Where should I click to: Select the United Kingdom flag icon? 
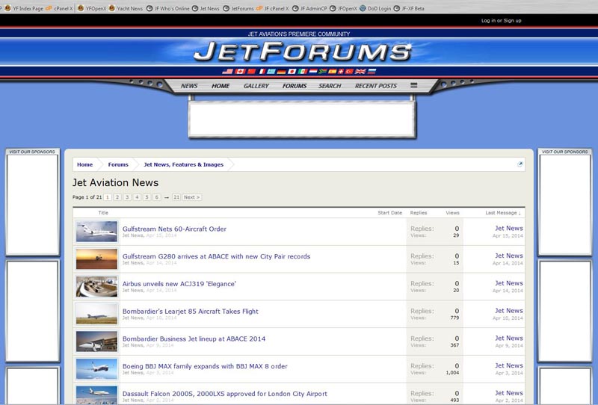(x=360, y=71)
